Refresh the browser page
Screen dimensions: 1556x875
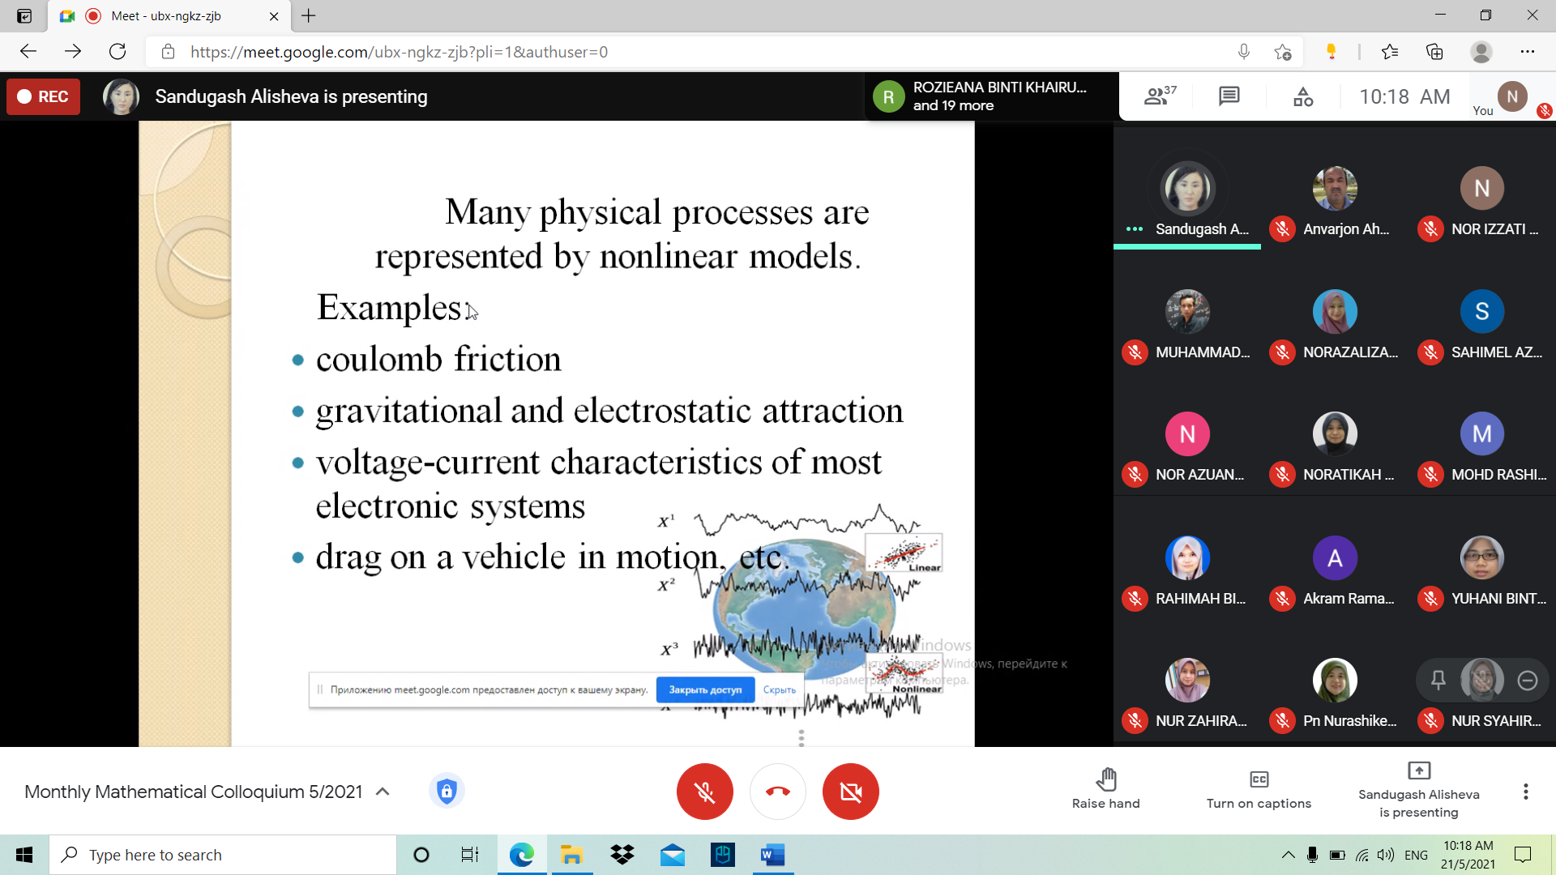(118, 52)
